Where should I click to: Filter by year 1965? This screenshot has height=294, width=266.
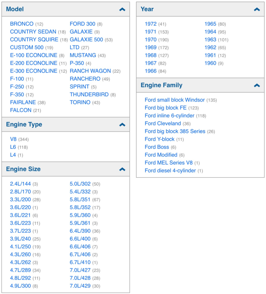pos(210,24)
